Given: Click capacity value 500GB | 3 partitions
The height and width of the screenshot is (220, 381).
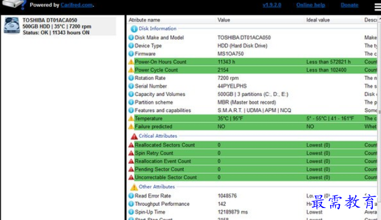Looking at the screenshot, I should 253,94.
